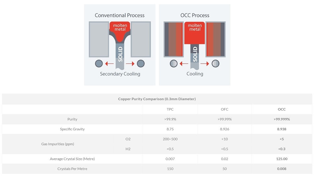The width and height of the screenshot is (314, 179).
Task: Click the left-pointing red arrow in Conventional diagram
Action: [x=109, y=64]
